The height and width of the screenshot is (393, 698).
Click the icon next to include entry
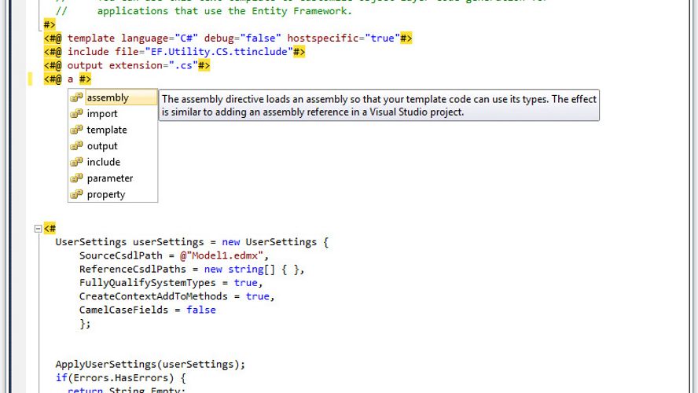click(x=76, y=162)
